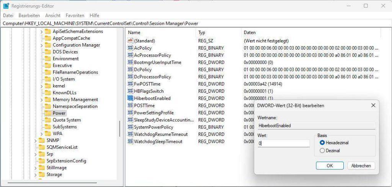The width and height of the screenshot is (392, 187).
Task: Open the Ansicht menu
Action: (53, 16)
